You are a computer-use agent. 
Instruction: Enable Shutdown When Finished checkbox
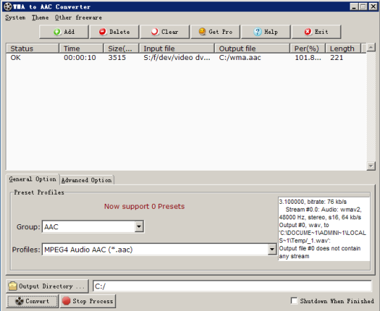click(294, 300)
